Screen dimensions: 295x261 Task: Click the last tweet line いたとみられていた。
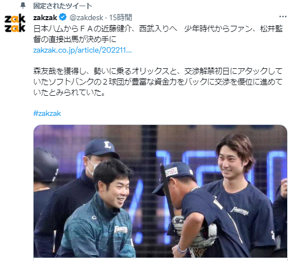(x=69, y=92)
